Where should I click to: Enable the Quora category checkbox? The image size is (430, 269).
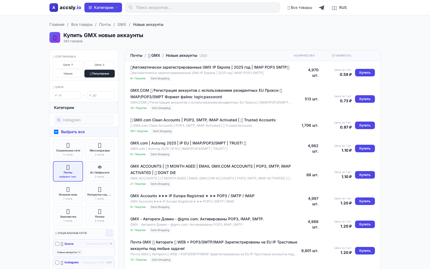(x=57, y=244)
